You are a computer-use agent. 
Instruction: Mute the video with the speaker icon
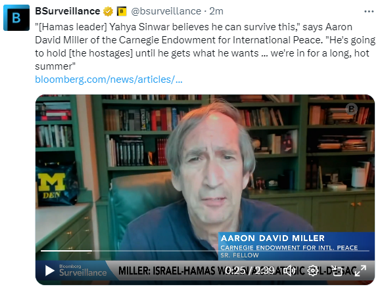289,271
